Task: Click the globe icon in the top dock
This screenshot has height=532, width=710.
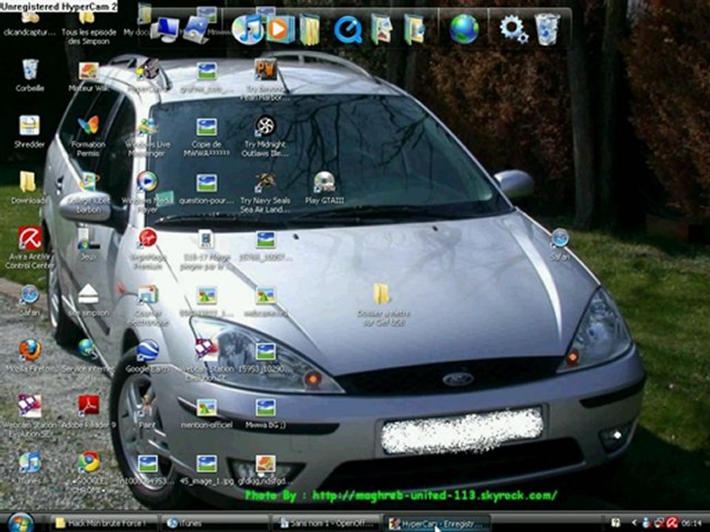Action: point(464,29)
